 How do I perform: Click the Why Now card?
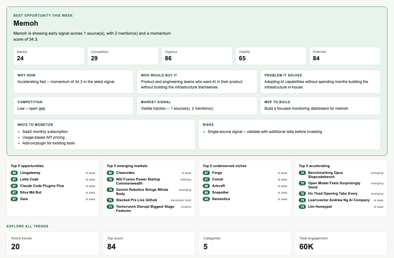[74, 82]
